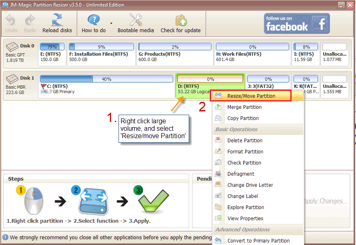Click the Check for update icon
356x245 pixels.
tap(181, 20)
